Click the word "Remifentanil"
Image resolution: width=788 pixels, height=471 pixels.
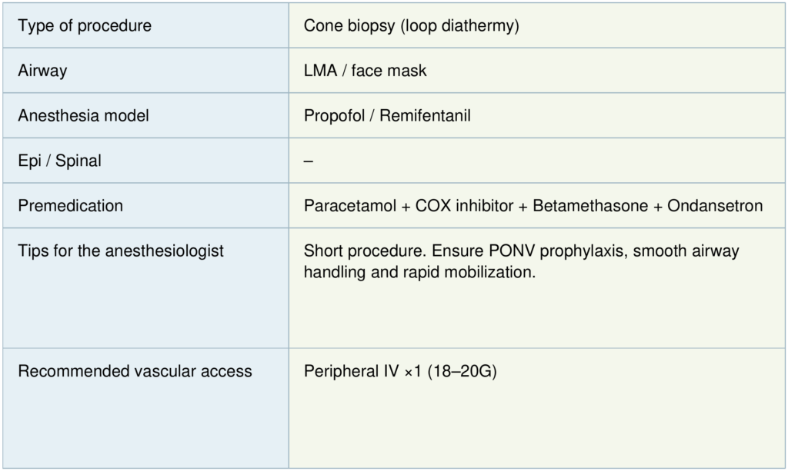[x=426, y=116]
